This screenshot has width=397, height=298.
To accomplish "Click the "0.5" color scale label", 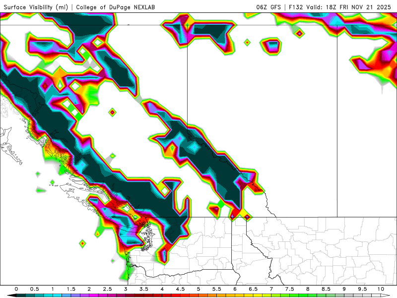I will point(34,289).
